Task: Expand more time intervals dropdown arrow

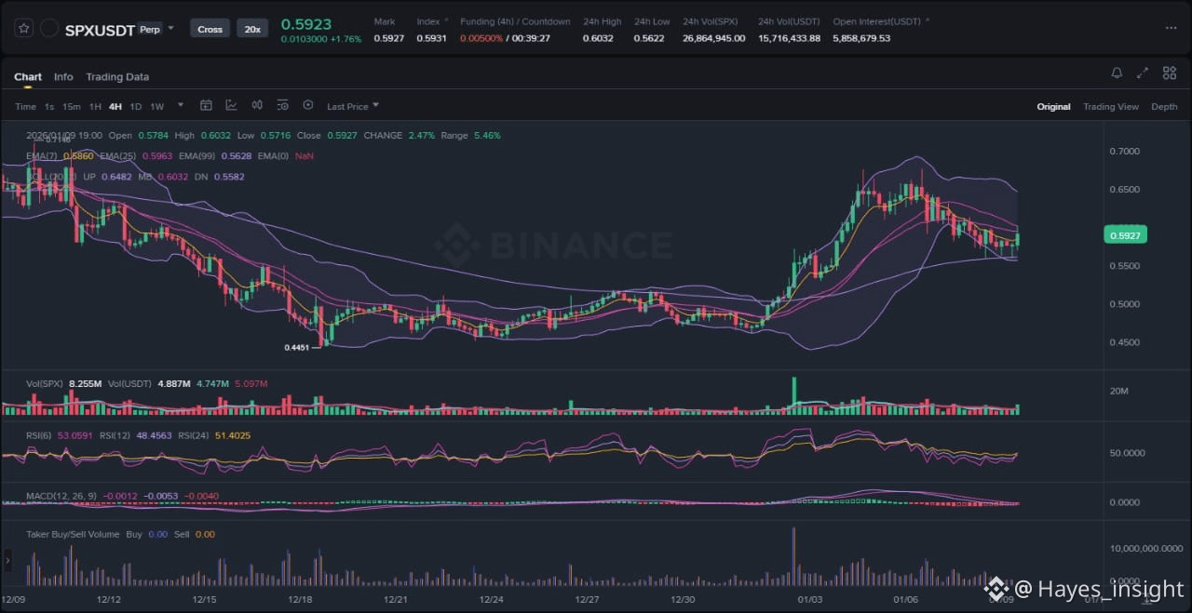Action: tap(181, 106)
